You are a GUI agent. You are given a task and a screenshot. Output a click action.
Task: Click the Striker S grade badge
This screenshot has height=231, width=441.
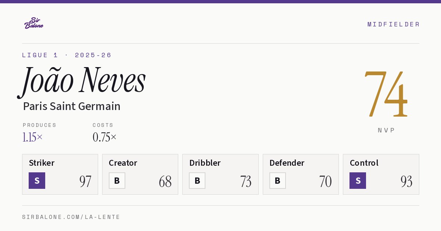[37, 181]
